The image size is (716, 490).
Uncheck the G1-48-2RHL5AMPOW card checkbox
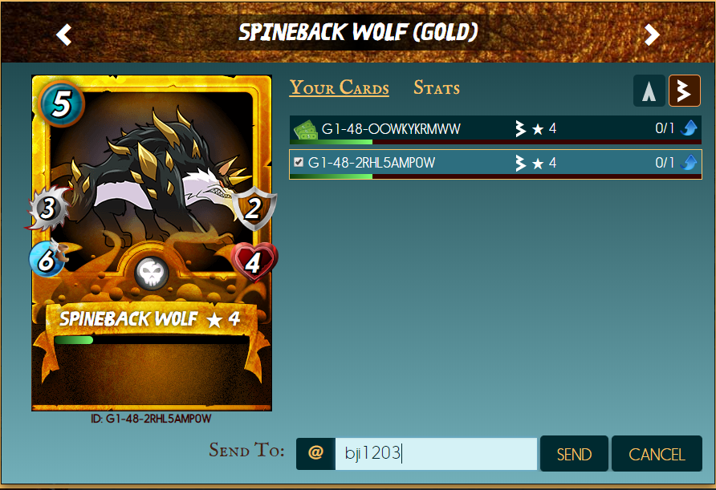298,162
